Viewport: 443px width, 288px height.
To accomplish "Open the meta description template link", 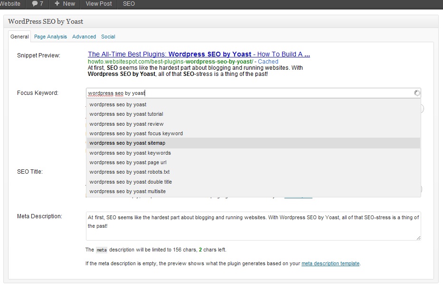I will coord(330,263).
